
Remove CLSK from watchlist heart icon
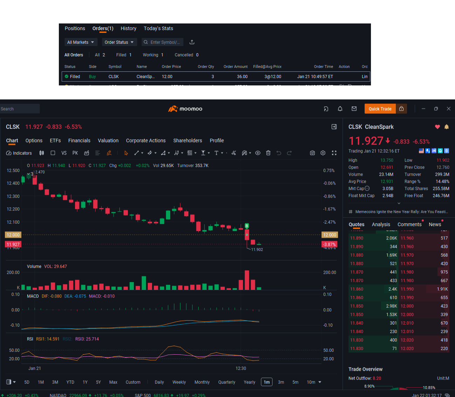coord(437,127)
